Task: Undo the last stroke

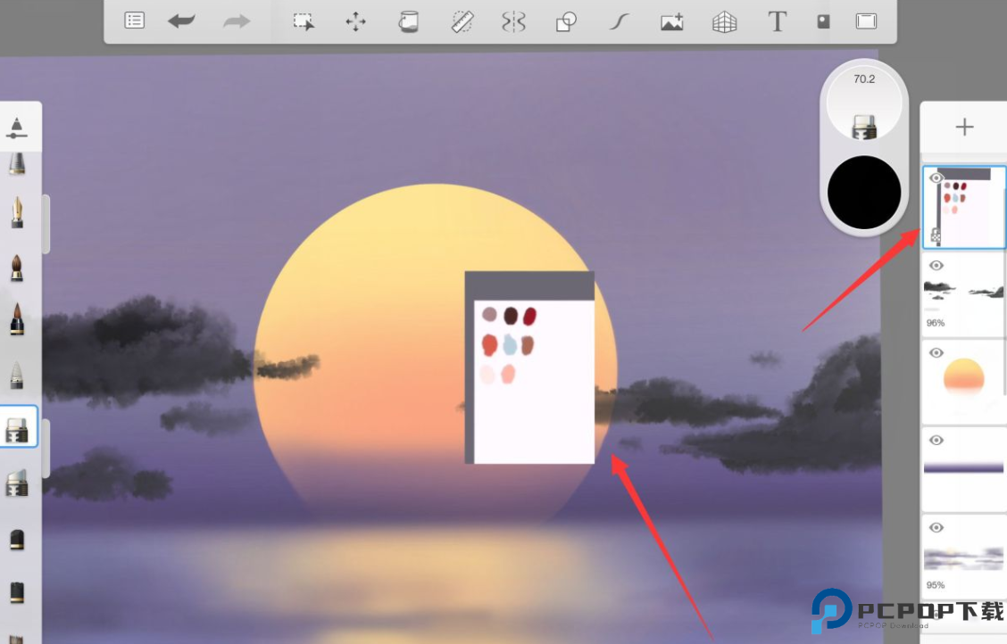Action: pyautogui.click(x=182, y=21)
